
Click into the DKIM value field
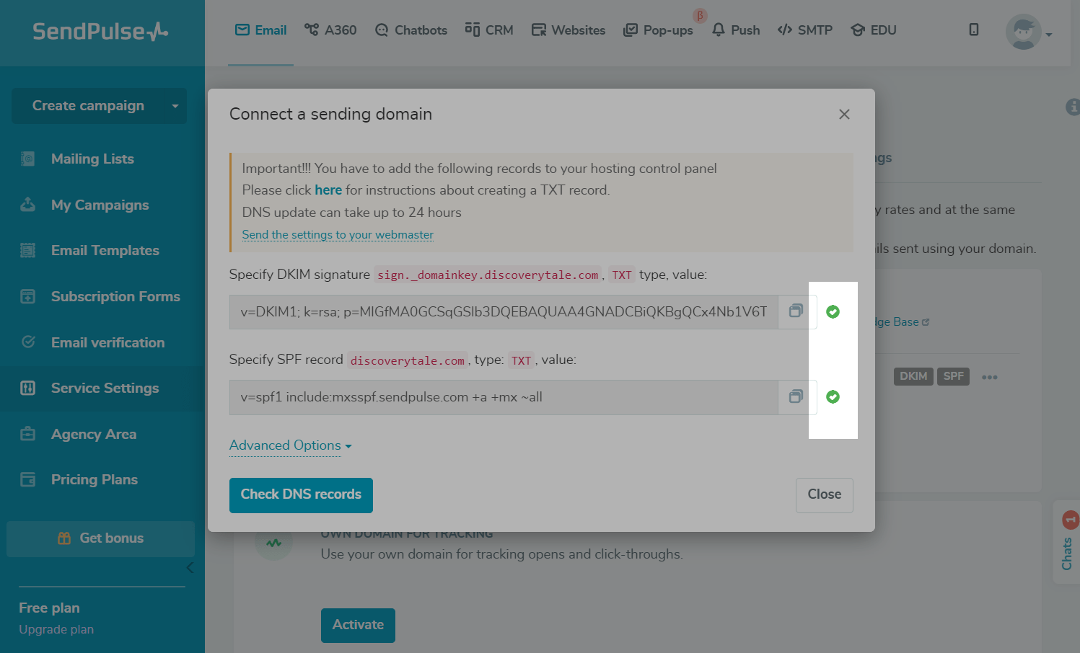tap(504, 312)
